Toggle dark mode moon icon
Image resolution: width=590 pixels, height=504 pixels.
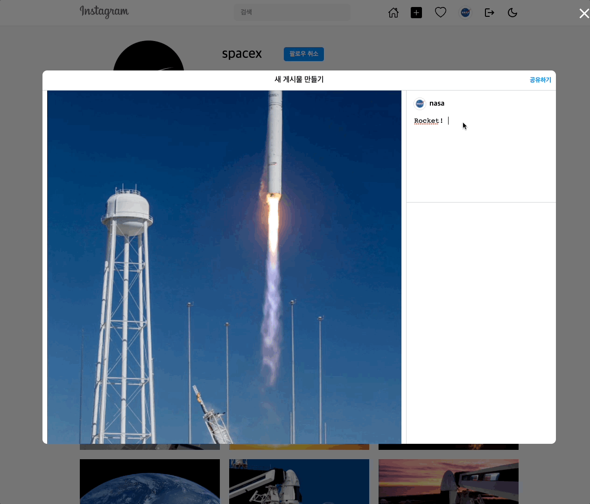(513, 13)
